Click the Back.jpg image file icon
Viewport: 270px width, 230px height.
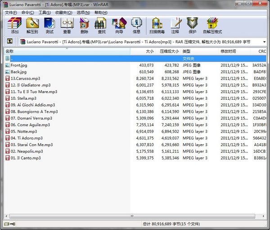(x=7, y=72)
